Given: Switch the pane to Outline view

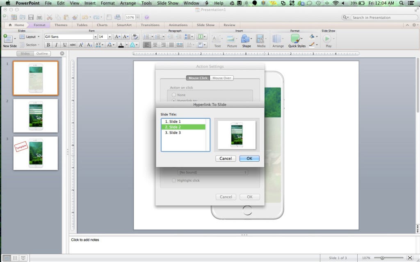Looking at the screenshot, I should [42, 54].
